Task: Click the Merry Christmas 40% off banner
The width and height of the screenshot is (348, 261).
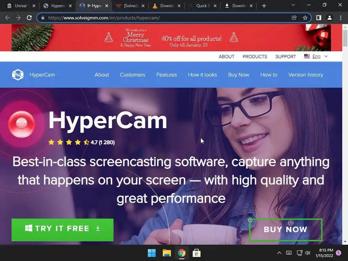Action: click(x=171, y=37)
